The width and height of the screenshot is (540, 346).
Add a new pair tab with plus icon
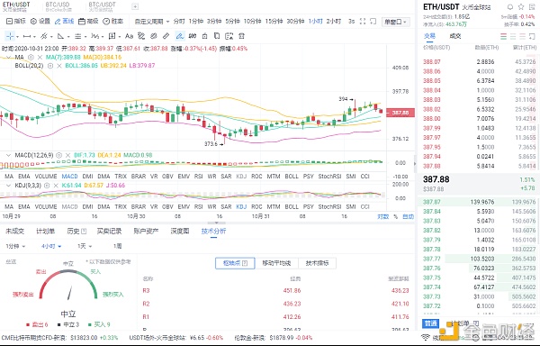coord(135,6)
